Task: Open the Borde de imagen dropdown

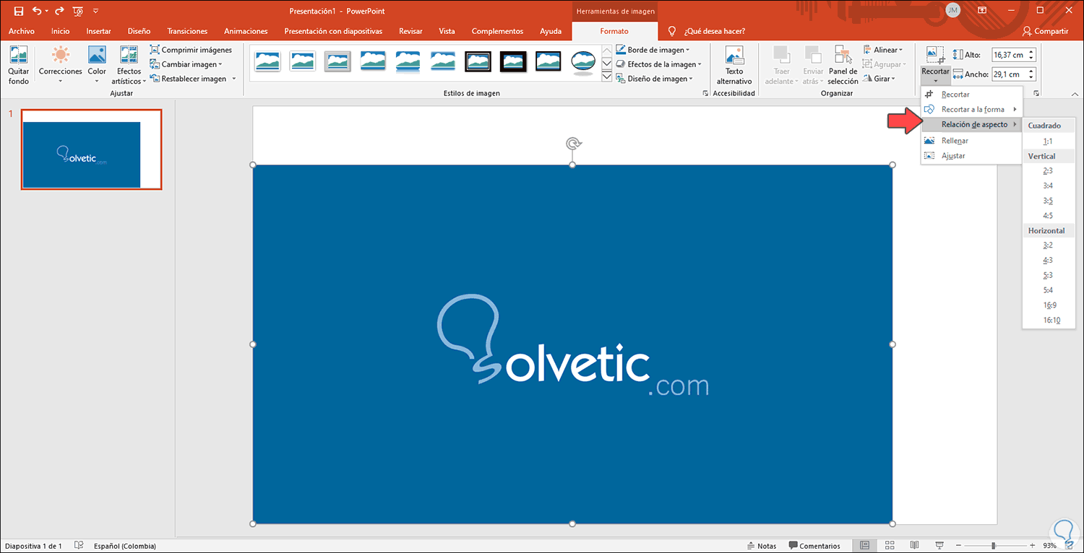Action: click(653, 50)
